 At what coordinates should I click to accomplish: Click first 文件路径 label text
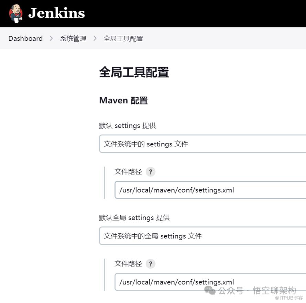coord(128,171)
